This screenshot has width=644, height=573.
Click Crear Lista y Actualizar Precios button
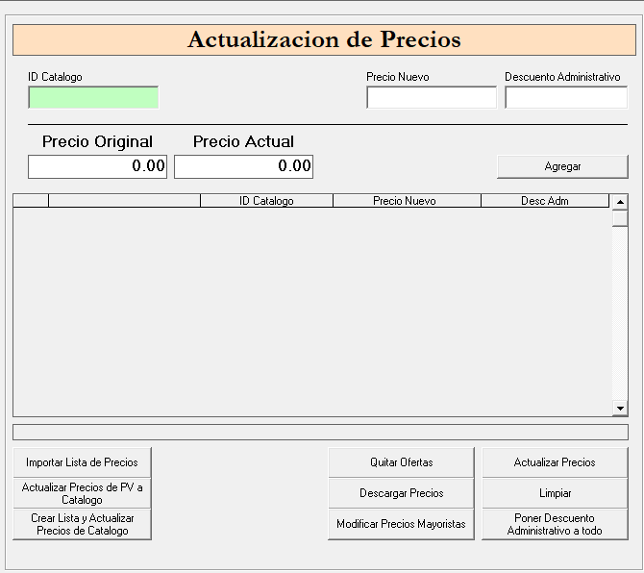click(x=82, y=524)
